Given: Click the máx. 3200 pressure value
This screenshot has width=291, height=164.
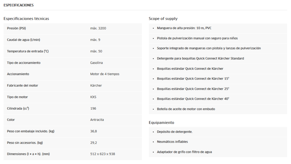Looking at the screenshot, I should click(98, 28).
